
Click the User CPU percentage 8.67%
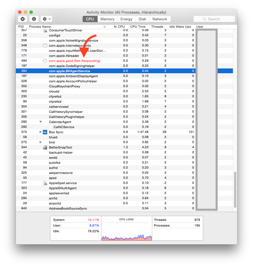tap(94, 225)
